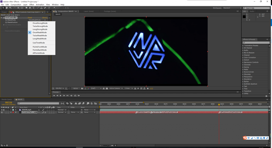The image size is (272, 148).
Task: Hide the INAVR.mp4 layer video eye
Action: pos(2,110)
